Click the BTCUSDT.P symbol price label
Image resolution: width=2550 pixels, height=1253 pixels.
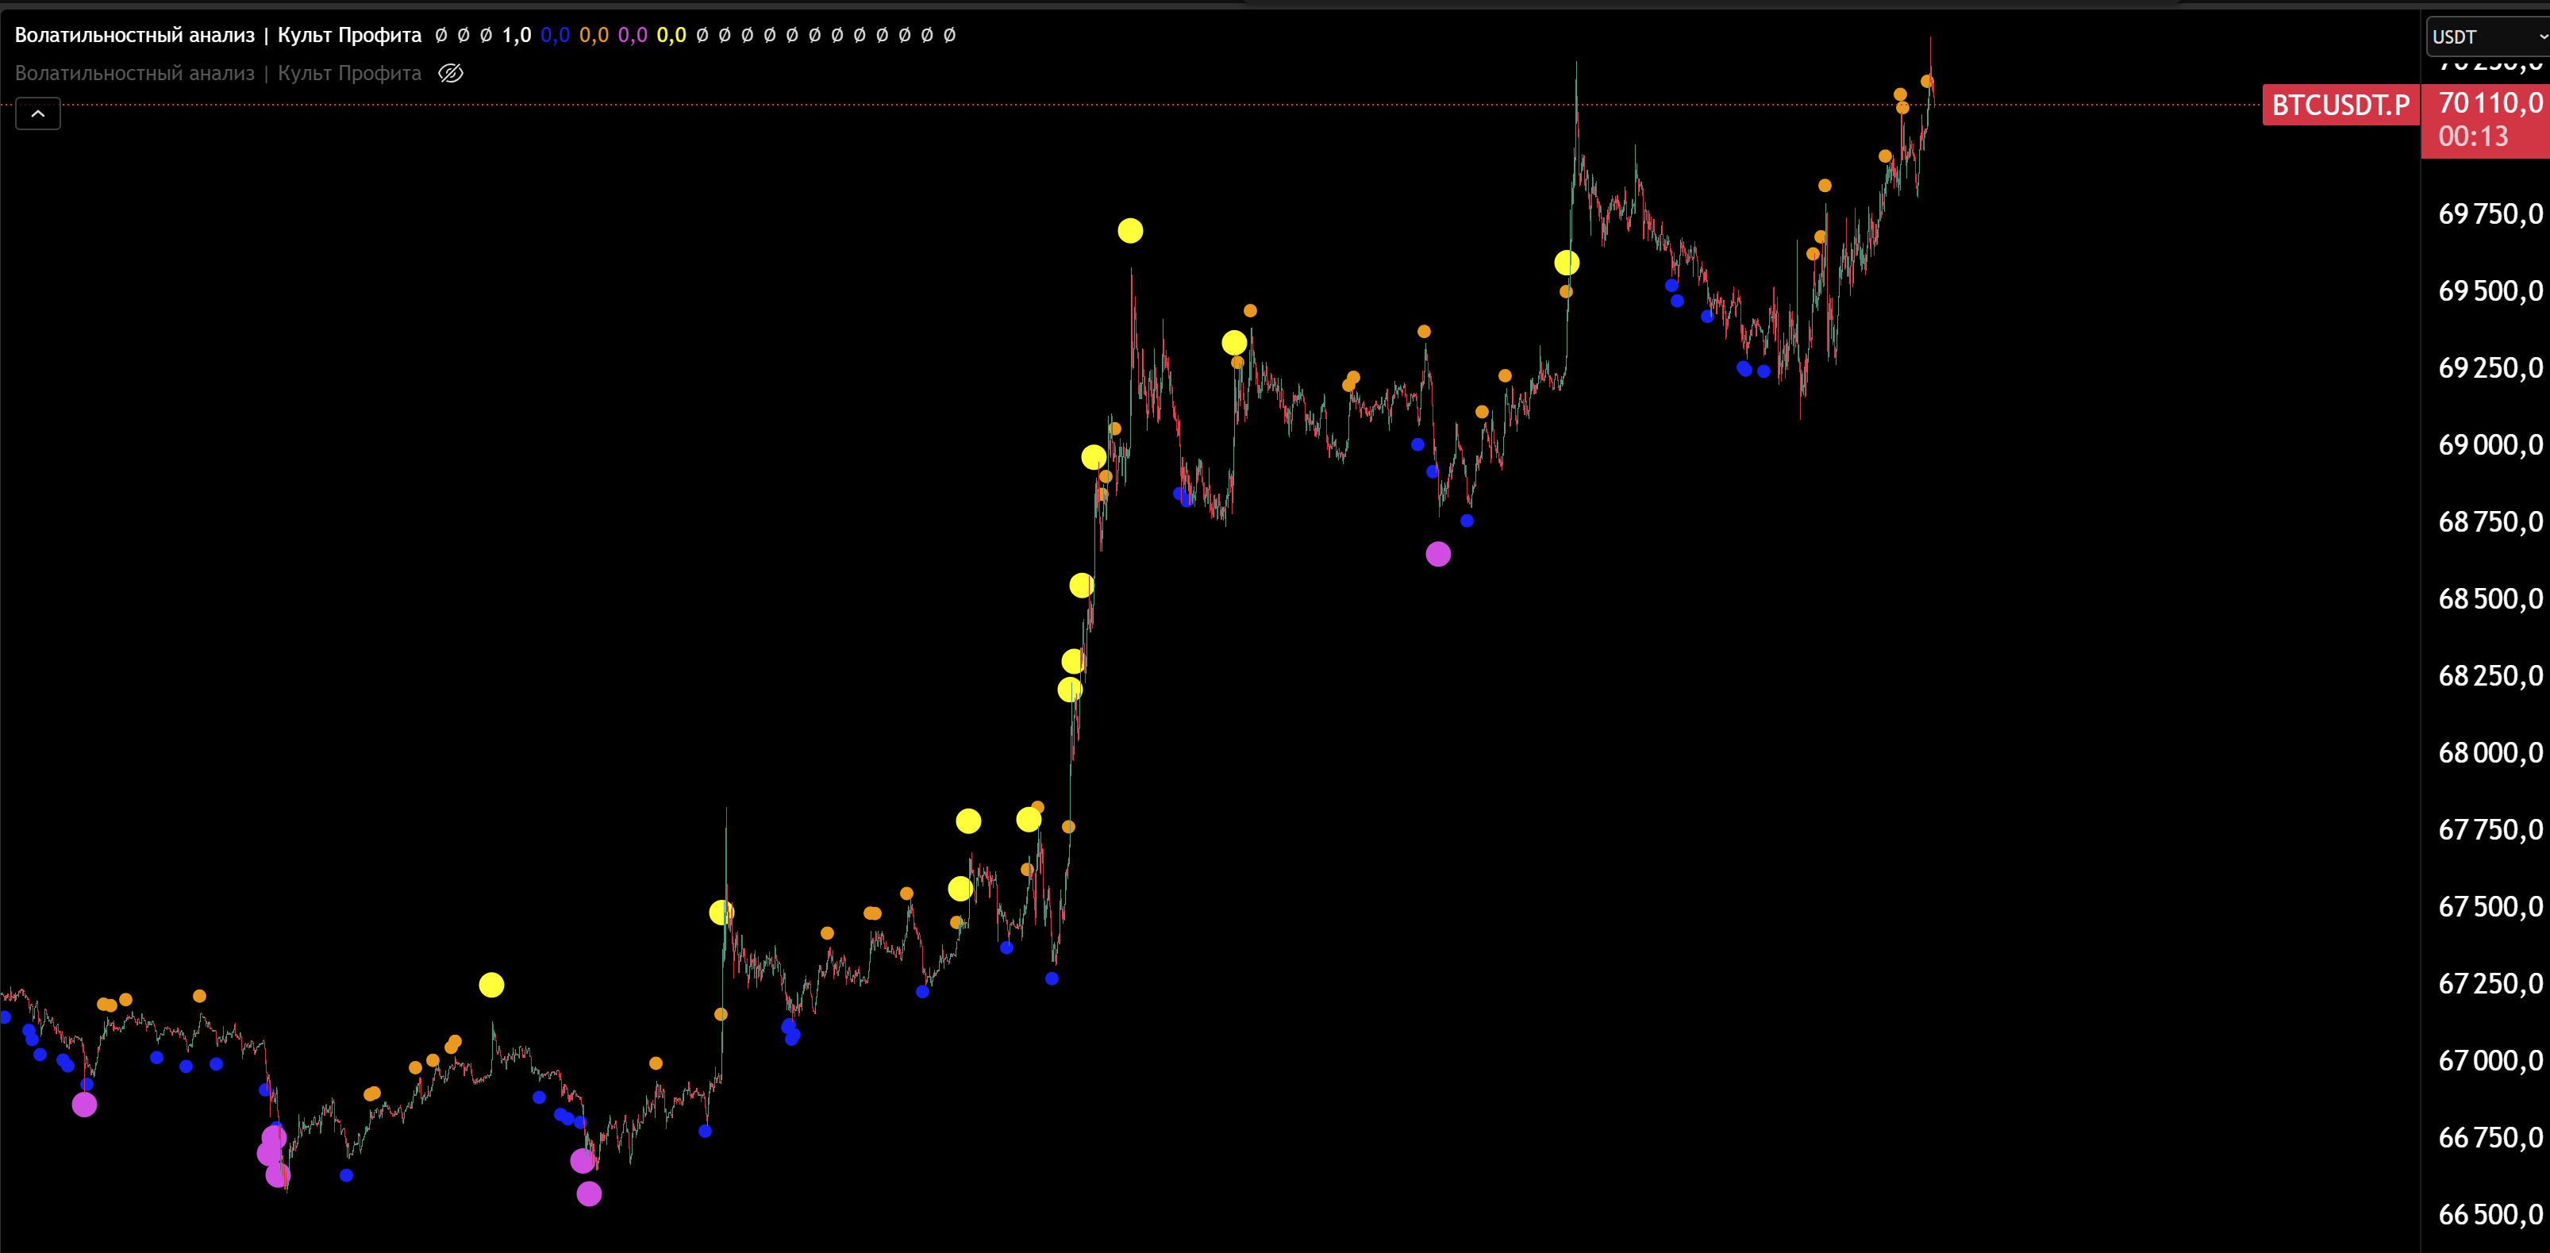coord(2340,105)
